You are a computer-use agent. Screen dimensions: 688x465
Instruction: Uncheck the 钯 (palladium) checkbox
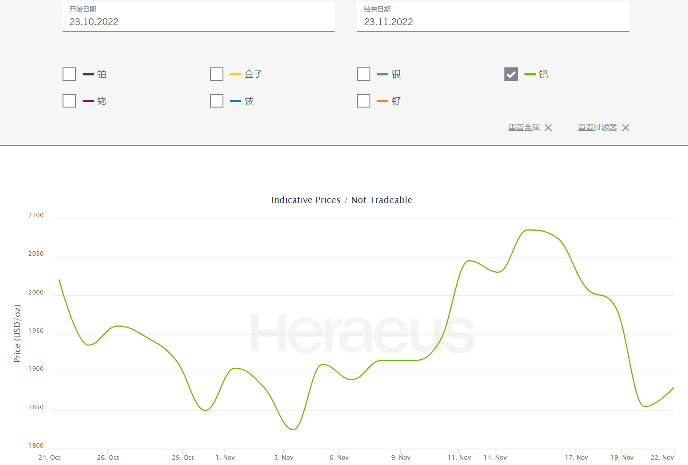[x=511, y=74]
